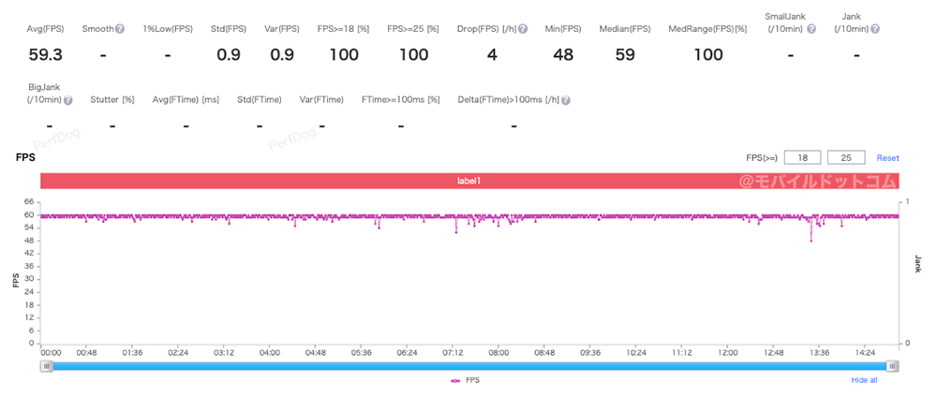Hide all chart series via Hide all

(x=864, y=381)
